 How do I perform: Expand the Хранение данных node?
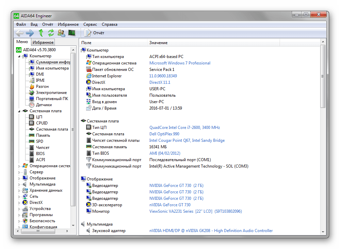(19, 191)
